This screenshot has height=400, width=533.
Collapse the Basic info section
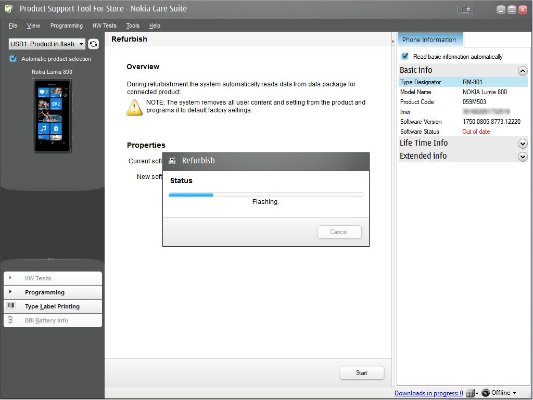click(x=523, y=71)
